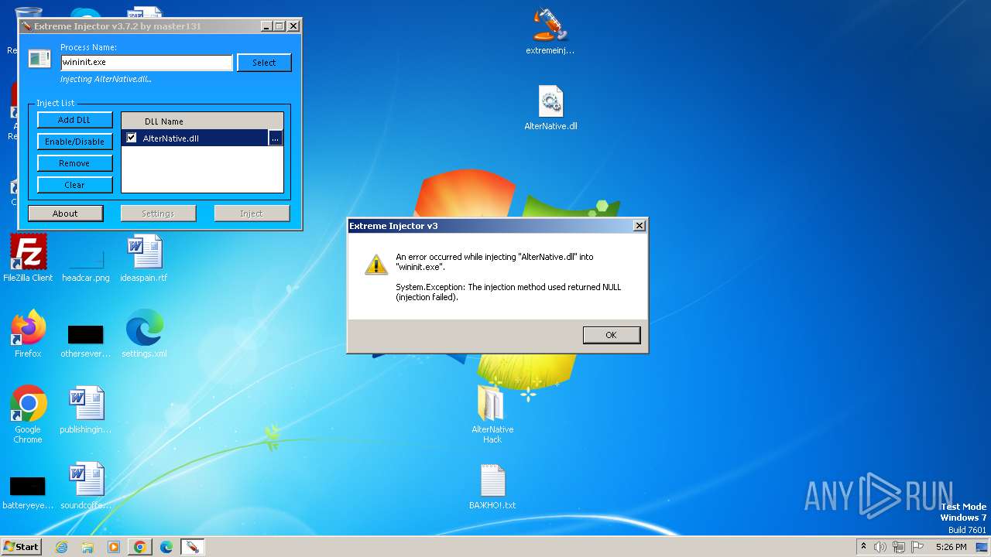
Task: Click the Remove button
Action: tap(74, 163)
